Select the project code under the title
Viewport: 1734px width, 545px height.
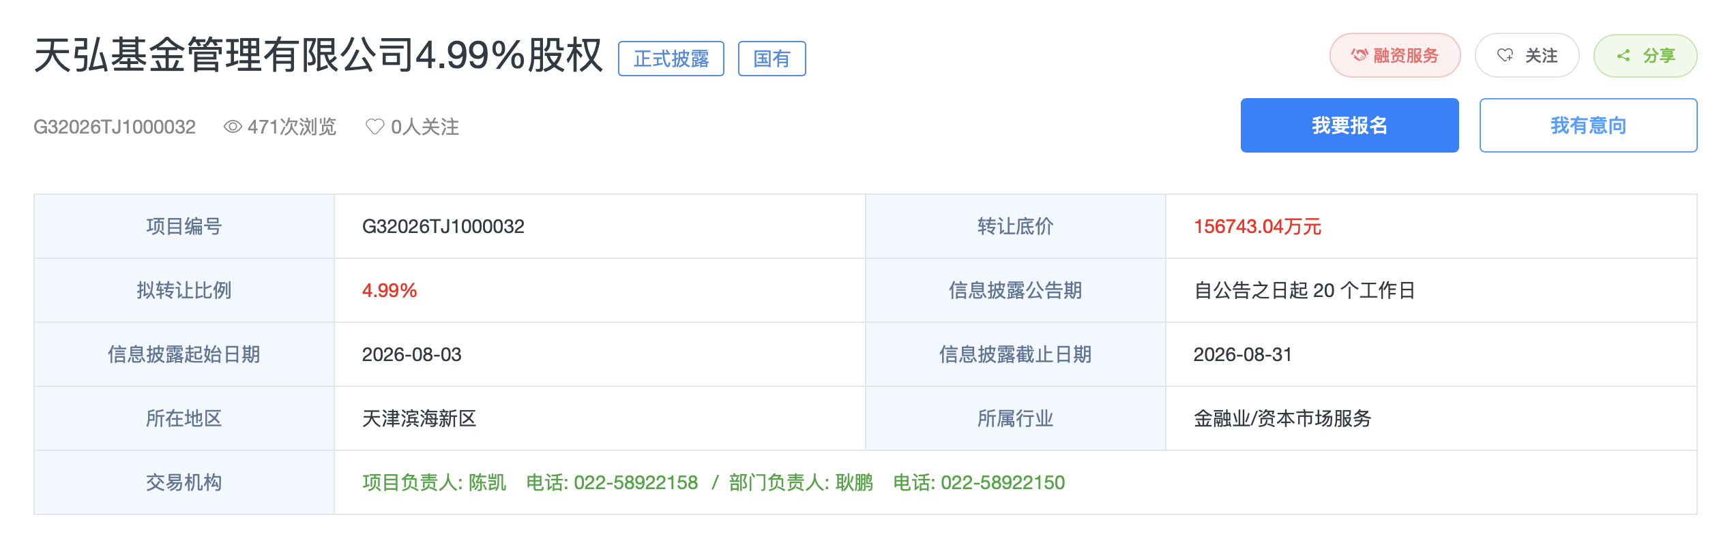(115, 127)
